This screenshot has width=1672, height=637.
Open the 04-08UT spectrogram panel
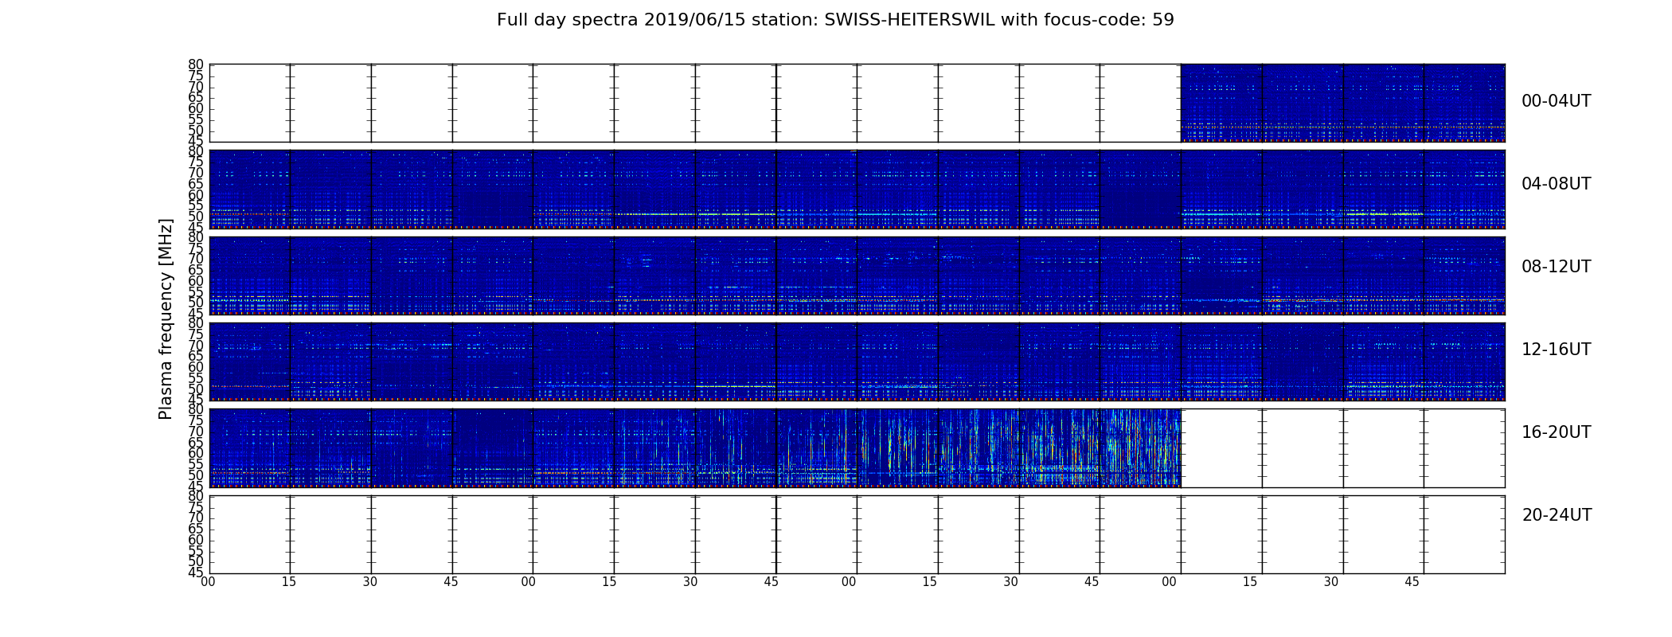pyautogui.click(x=857, y=190)
